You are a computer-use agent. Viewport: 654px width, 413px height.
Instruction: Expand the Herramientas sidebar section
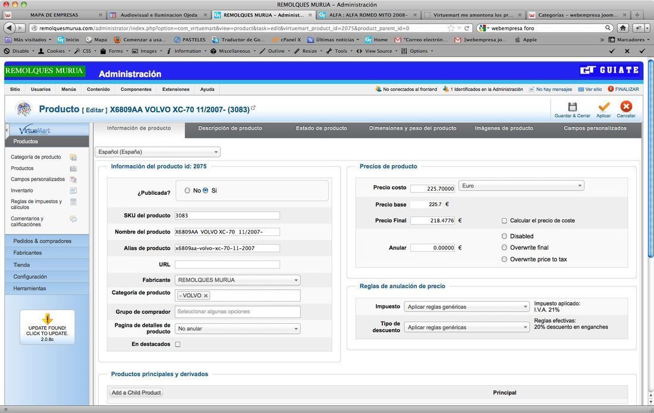pos(47,288)
